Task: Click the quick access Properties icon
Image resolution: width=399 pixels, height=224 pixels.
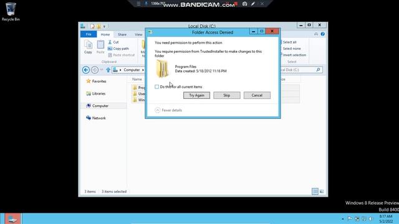Action: [x=92, y=26]
